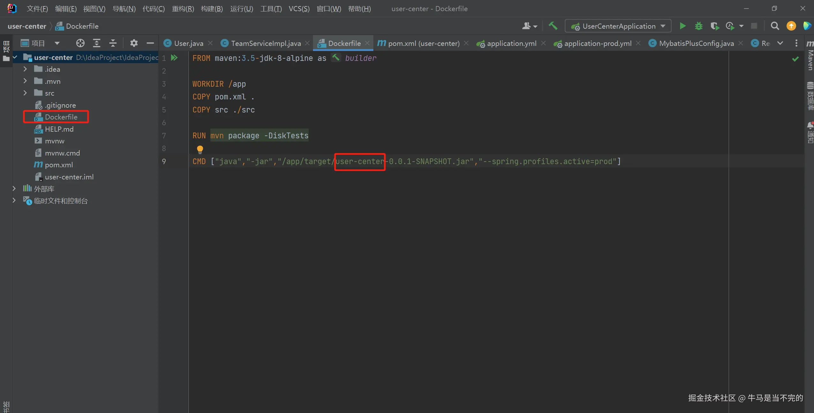814x413 pixels.
Task: Close the TeamServiceImpl.java tab
Action: pos(307,43)
